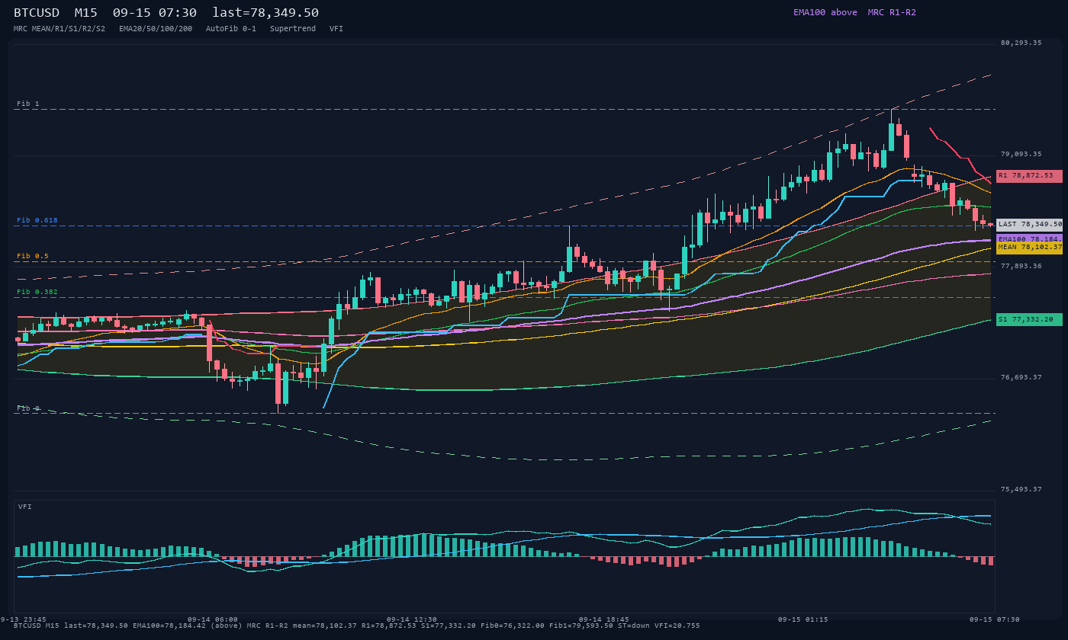Screen dimensions: 1068x640
Task: Select 'Fib1=79,593.50' in the bottom status line
Action: [581, 626]
